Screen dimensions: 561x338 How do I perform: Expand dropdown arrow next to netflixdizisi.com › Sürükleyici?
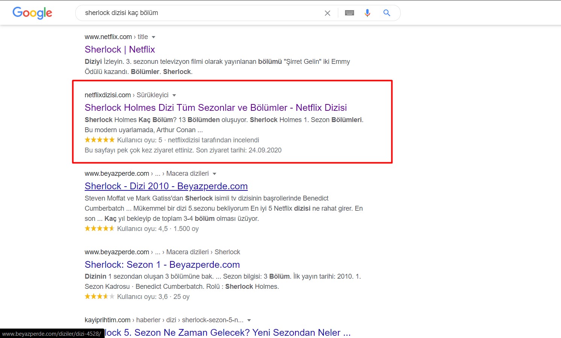click(x=174, y=95)
